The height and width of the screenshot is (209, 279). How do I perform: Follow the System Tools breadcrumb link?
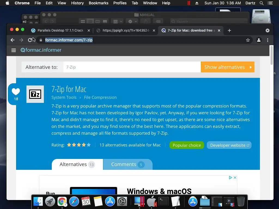pos(64,97)
